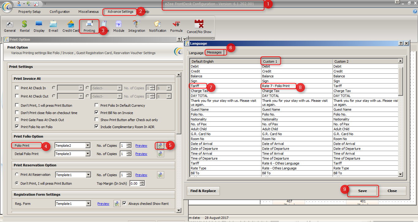The image size is (418, 222).
Task: Enable Print At Check In checkbox
Action: 17,88
